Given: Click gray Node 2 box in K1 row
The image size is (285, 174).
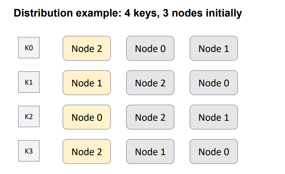Looking at the screenshot, I should click(x=150, y=83).
